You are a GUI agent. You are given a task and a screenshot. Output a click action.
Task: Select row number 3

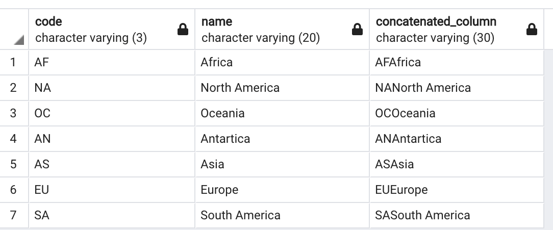click(14, 113)
